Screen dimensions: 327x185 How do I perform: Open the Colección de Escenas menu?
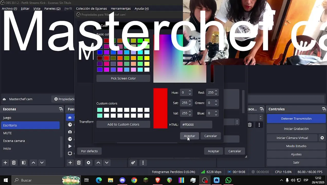click(91, 8)
